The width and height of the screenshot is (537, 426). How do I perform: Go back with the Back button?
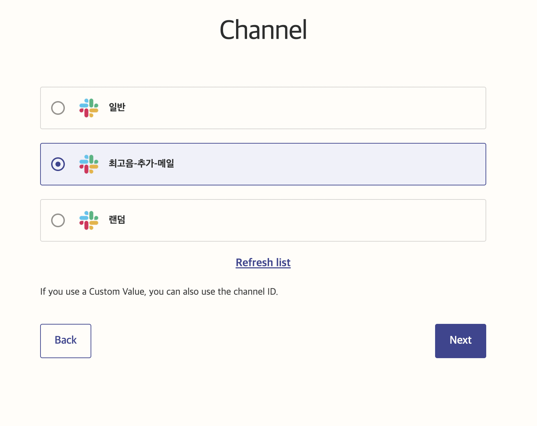click(66, 341)
